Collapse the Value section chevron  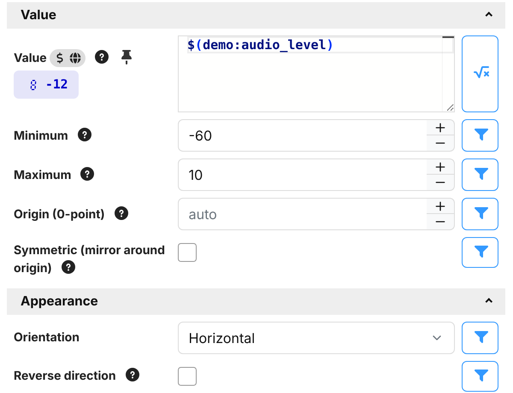489,15
